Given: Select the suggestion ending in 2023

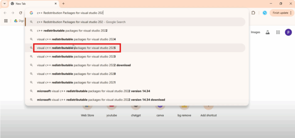Looking at the screenshot, I should (x=135, y=57).
